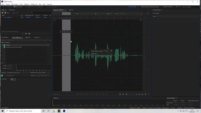The width and height of the screenshot is (201, 113).
Task: Open the Справка menu
Action: click(49, 4)
